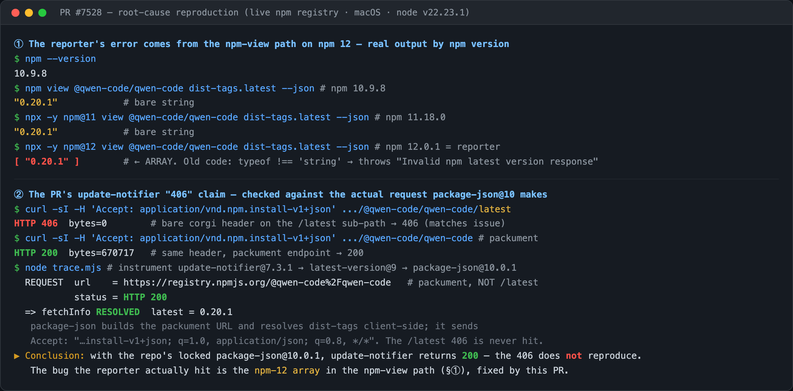The width and height of the screenshot is (793, 391).
Task: Click the red [ "0.20.1" ] array output
Action: click(x=47, y=162)
